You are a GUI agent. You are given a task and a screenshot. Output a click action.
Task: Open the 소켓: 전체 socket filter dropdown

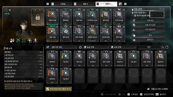pos(123,47)
